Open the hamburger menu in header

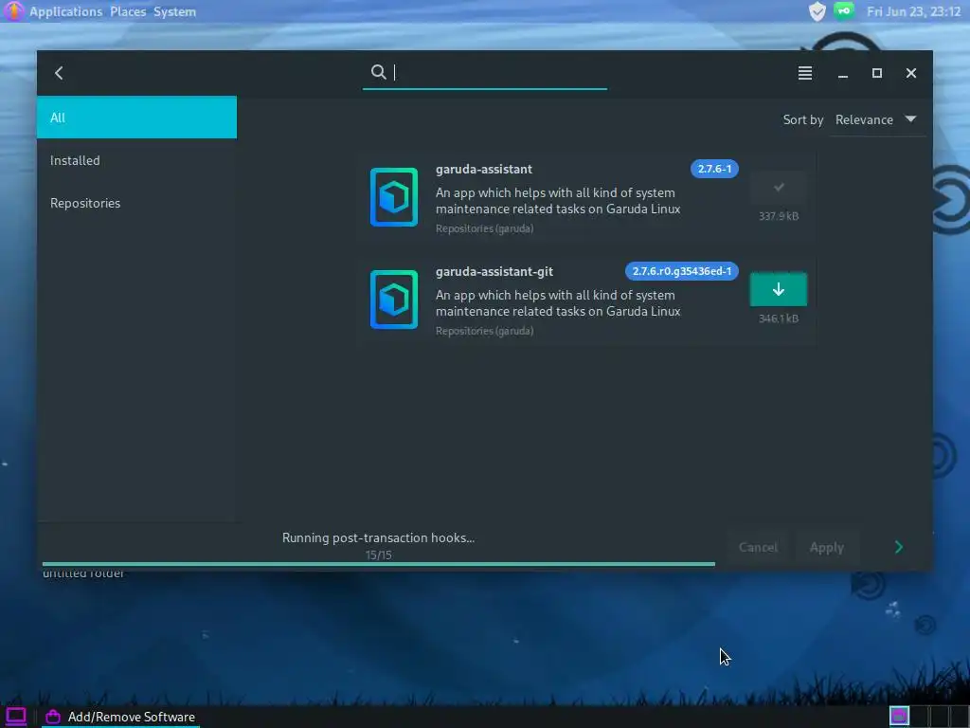click(805, 73)
